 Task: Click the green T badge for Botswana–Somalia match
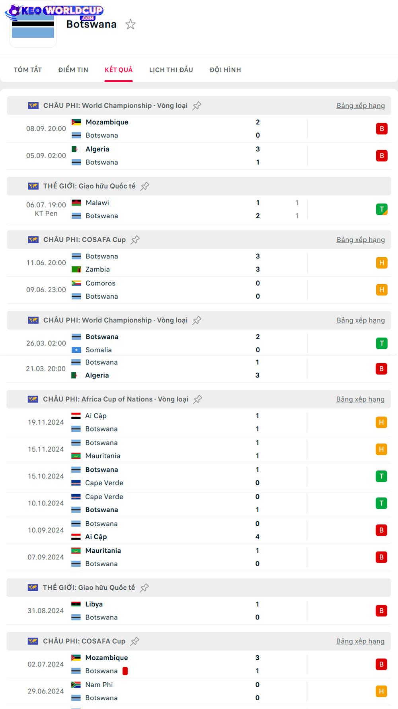(x=382, y=343)
